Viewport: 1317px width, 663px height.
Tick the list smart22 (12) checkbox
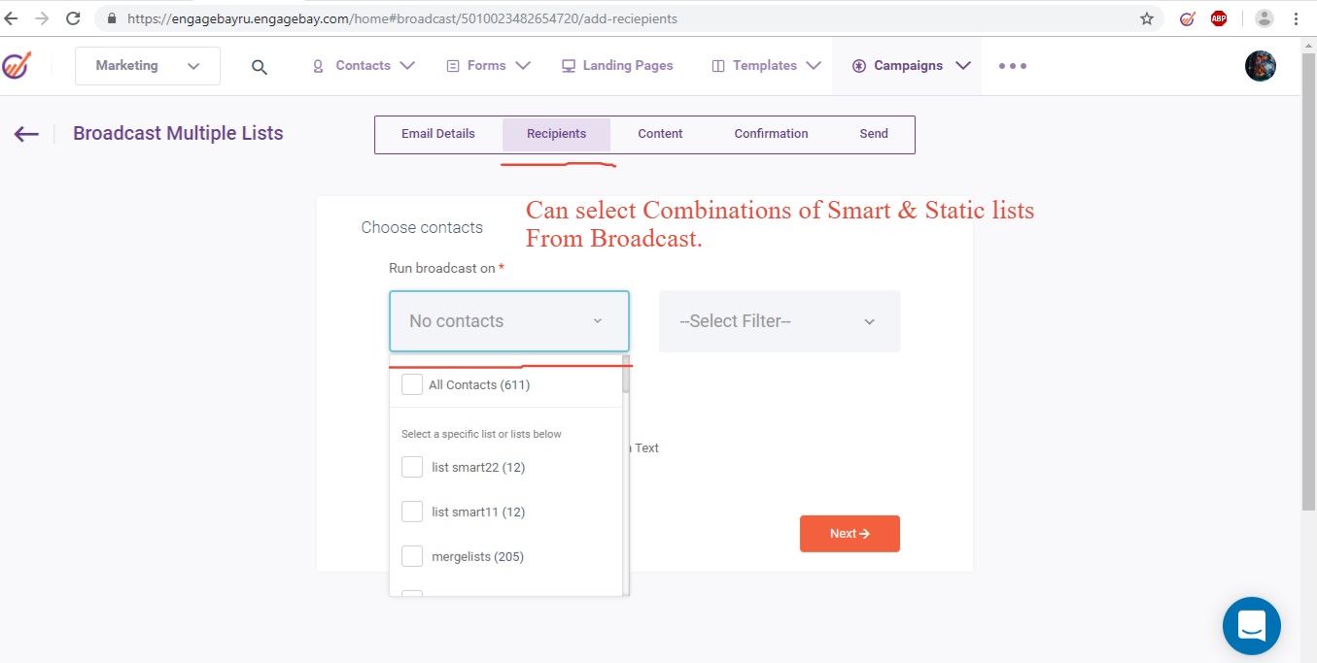pos(412,467)
